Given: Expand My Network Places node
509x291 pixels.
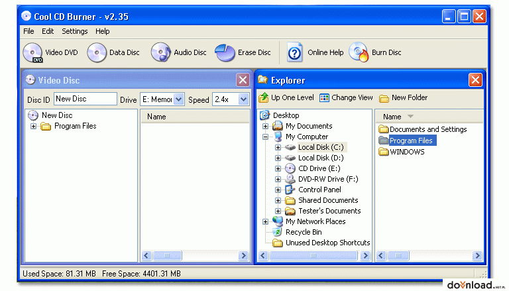Looking at the screenshot, I should tap(265, 222).
